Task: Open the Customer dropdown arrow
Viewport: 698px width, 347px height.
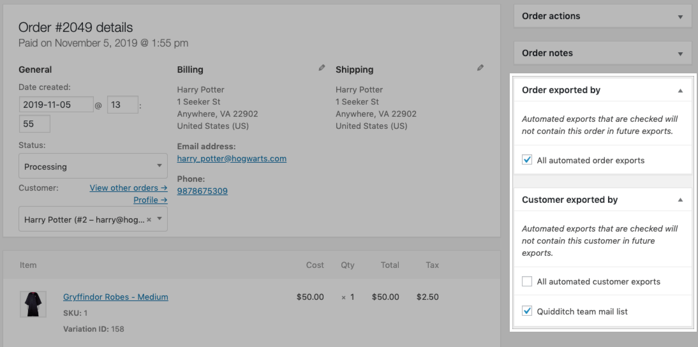Action: 160,219
